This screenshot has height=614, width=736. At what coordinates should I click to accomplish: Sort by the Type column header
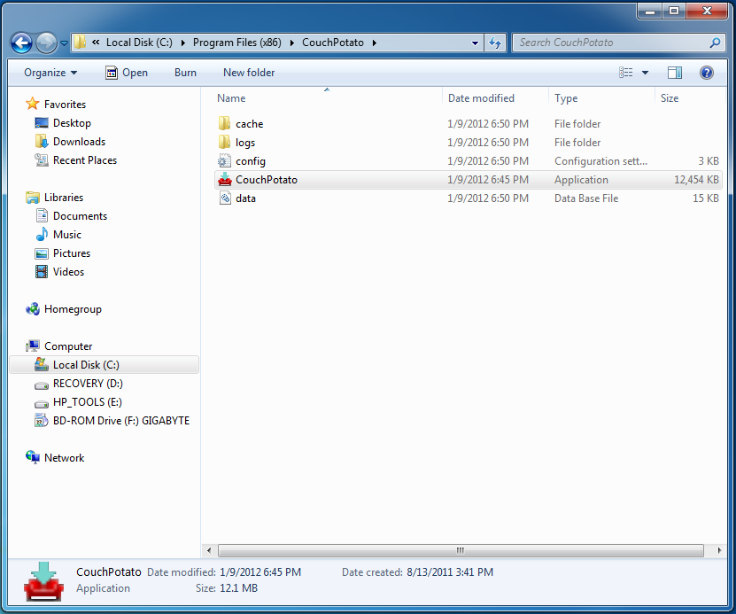(x=601, y=98)
